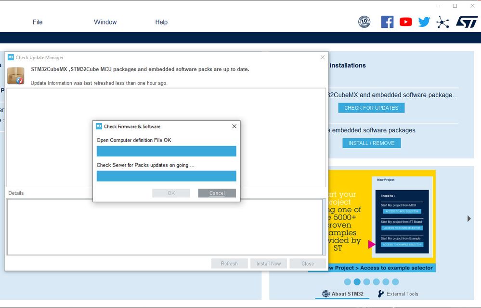Maximize the STM32CubeMX main window
Viewport: 481px width, 308px height.
pos(455,6)
